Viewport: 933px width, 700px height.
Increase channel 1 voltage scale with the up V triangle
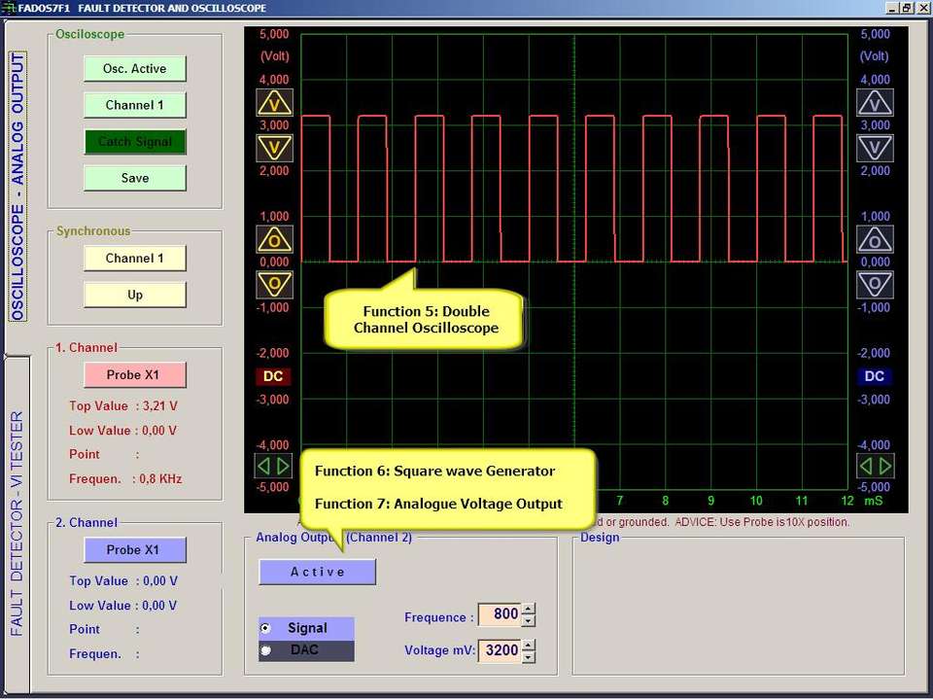click(x=274, y=103)
